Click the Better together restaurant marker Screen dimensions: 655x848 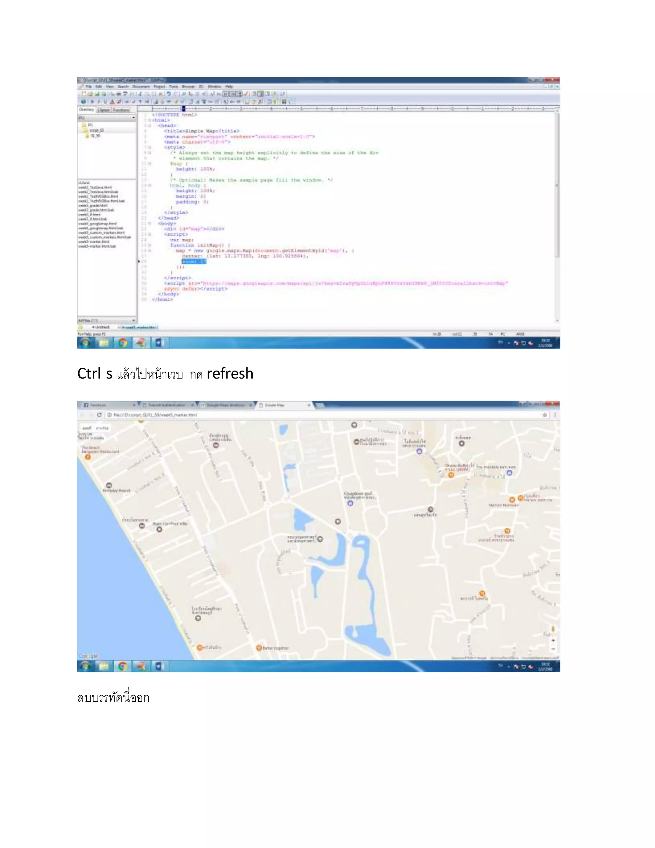coord(259,648)
